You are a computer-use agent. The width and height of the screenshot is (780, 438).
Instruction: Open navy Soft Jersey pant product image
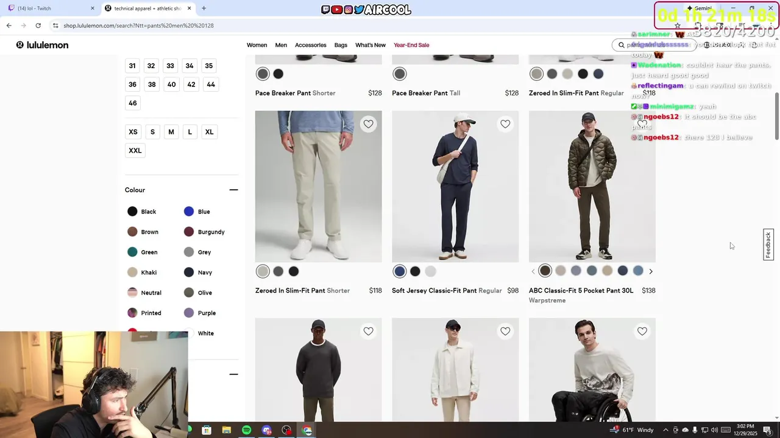pyautogui.click(x=455, y=186)
